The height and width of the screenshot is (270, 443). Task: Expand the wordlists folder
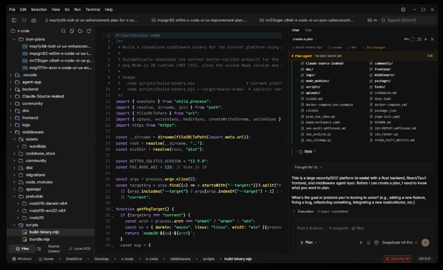point(18,146)
